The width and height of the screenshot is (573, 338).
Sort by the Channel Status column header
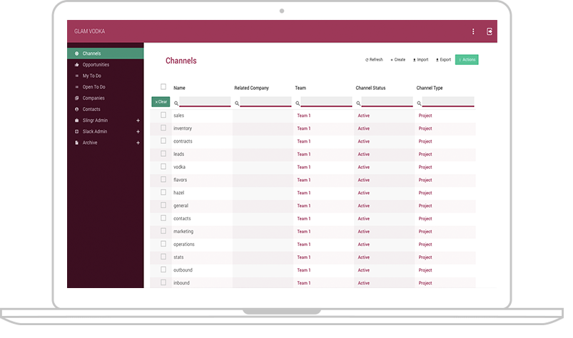(x=370, y=88)
